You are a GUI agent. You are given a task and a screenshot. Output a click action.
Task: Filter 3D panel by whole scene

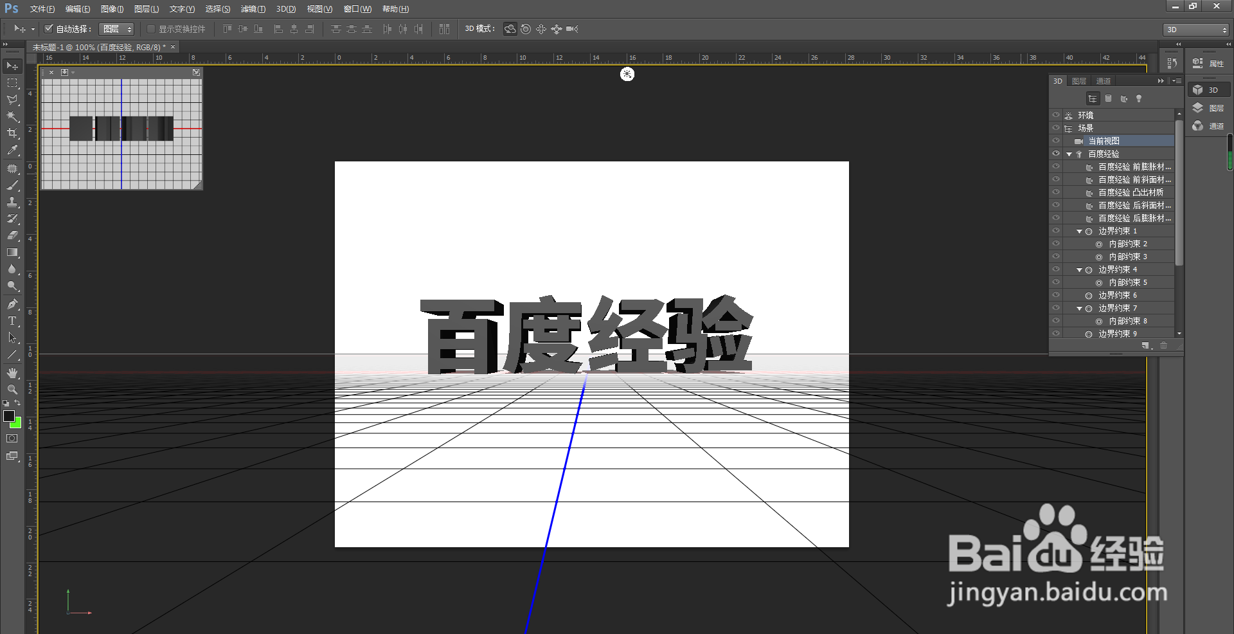tap(1093, 98)
